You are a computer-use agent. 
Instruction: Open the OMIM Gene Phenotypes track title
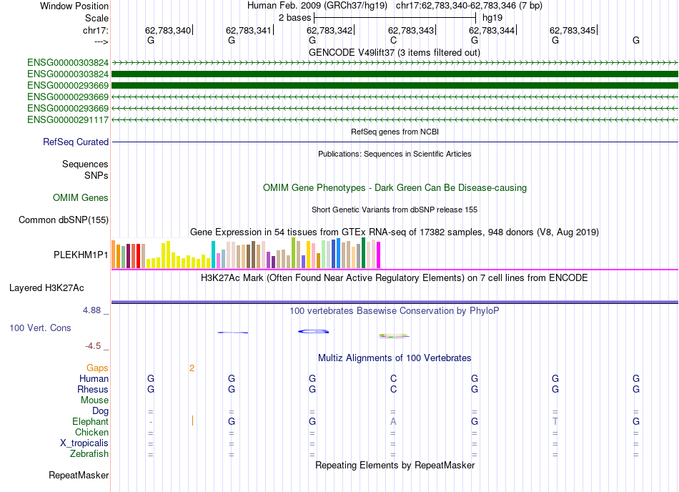[x=395, y=187]
